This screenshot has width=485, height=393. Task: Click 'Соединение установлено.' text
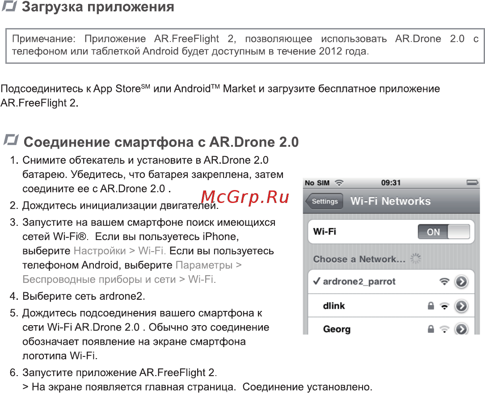click(308, 387)
